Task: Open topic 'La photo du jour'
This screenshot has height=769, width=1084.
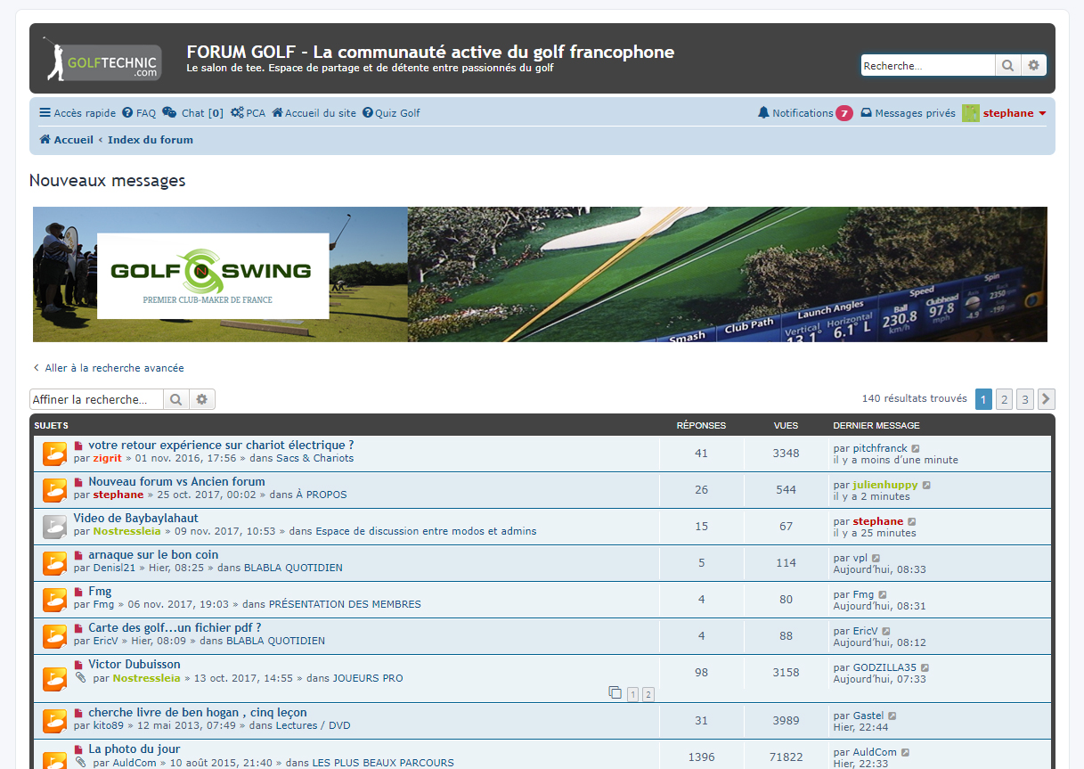Action: (x=134, y=749)
